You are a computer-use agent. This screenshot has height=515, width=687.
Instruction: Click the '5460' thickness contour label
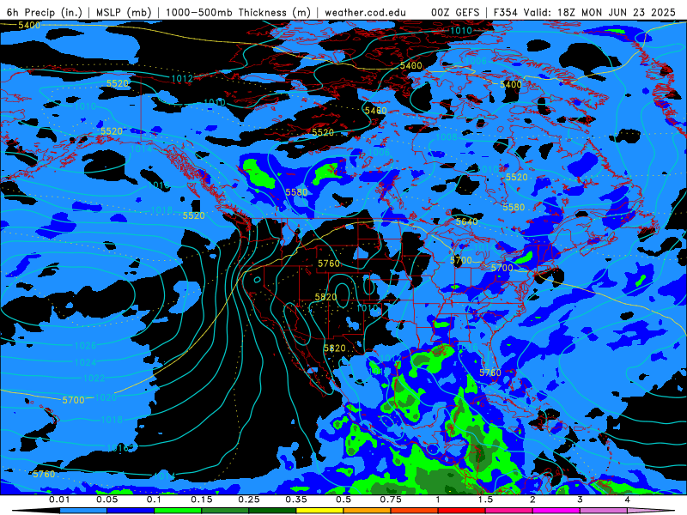375,111
